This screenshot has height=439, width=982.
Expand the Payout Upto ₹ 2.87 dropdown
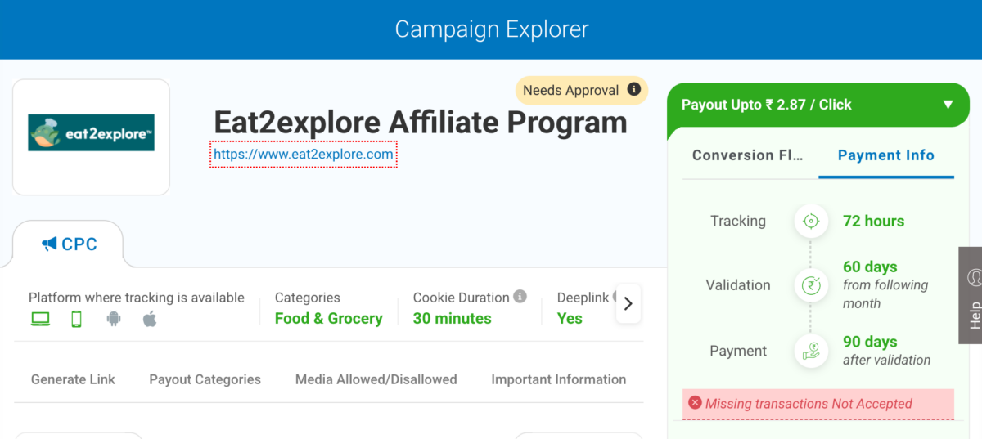click(x=948, y=105)
